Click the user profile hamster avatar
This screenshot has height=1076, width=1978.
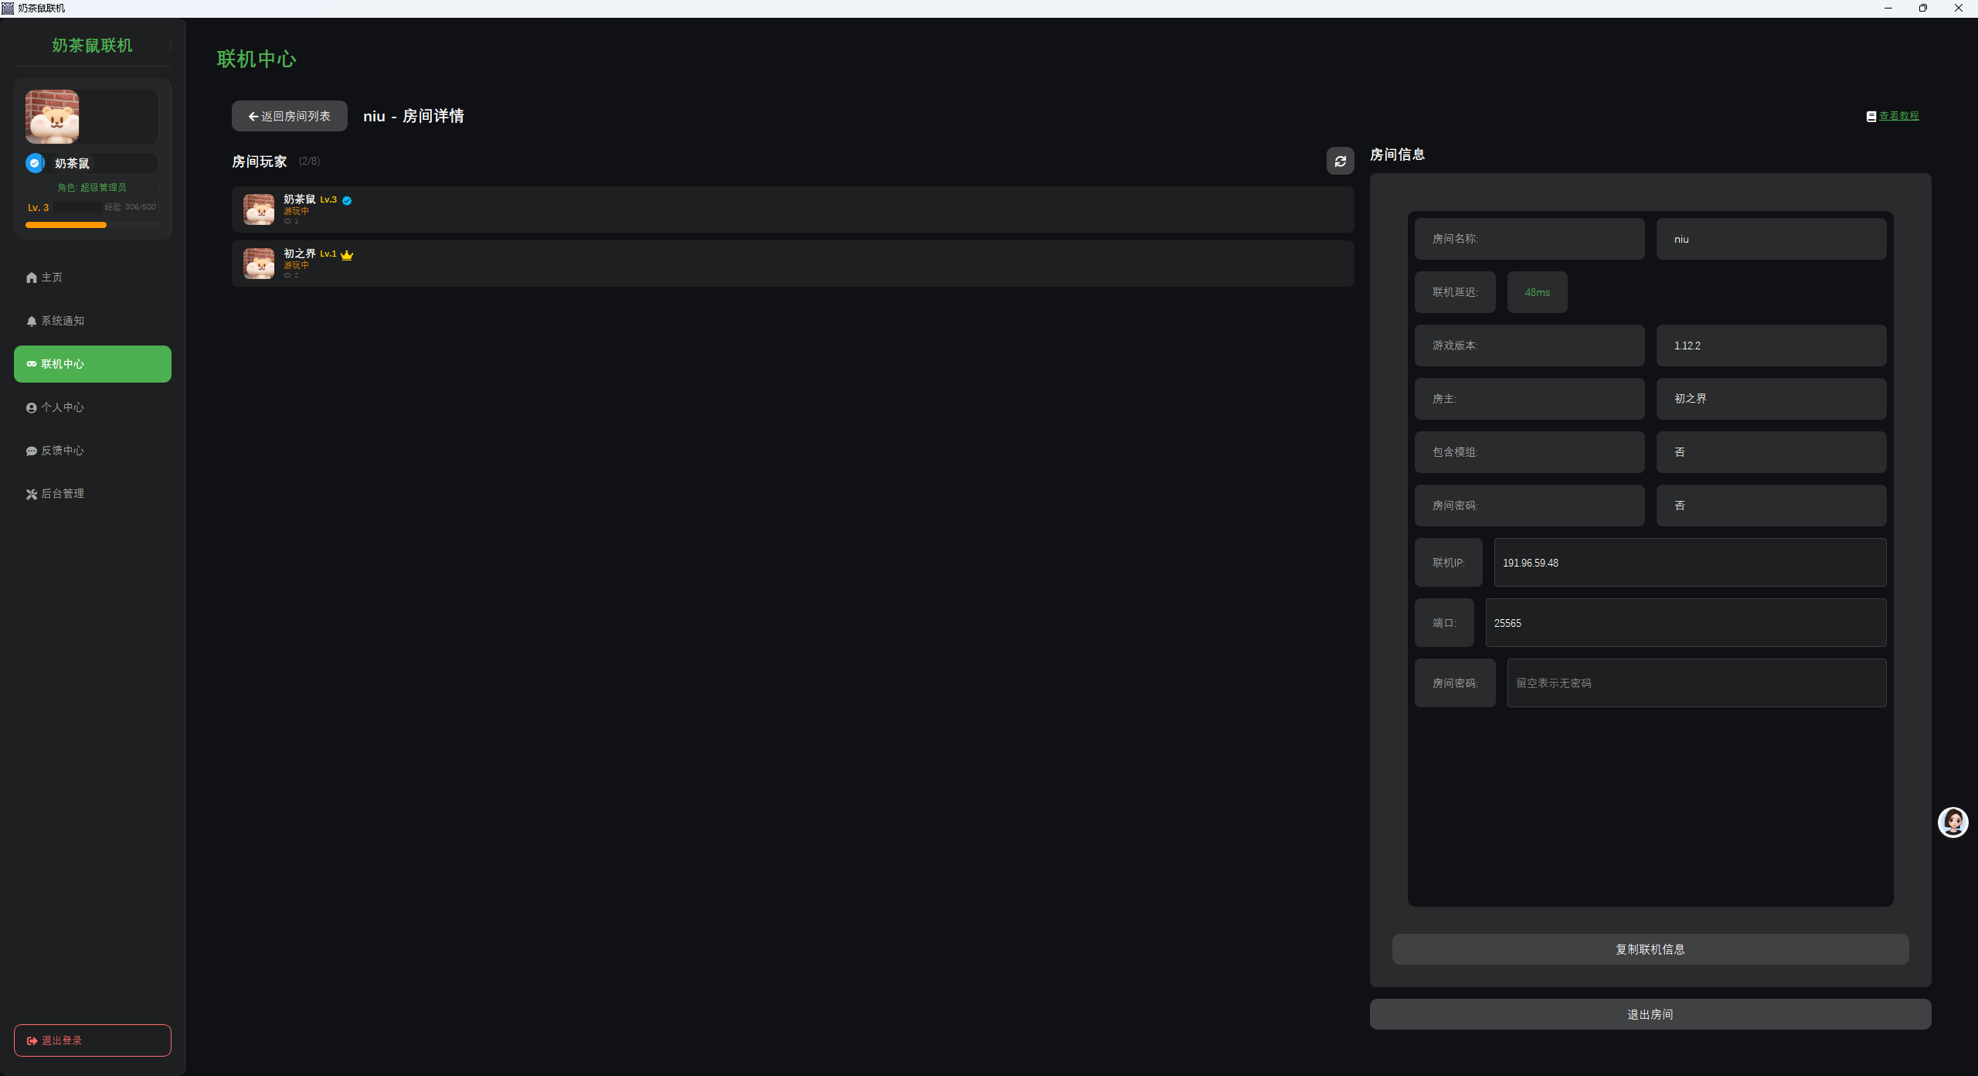52,117
